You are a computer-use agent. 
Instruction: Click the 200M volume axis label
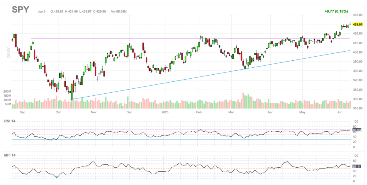coord(7,91)
